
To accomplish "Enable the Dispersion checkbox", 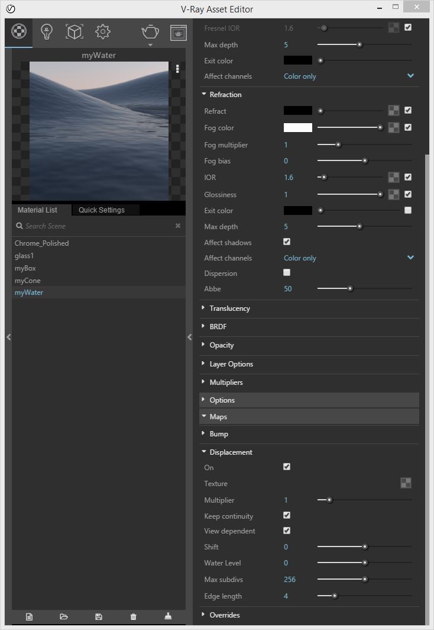I will pyautogui.click(x=287, y=272).
